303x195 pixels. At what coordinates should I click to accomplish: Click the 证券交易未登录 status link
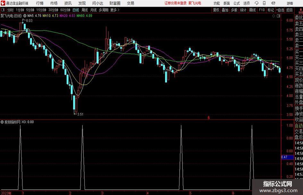pyautogui.click(x=175, y=3)
